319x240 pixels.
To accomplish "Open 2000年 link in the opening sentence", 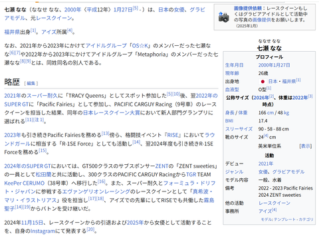I will pos(72,10).
